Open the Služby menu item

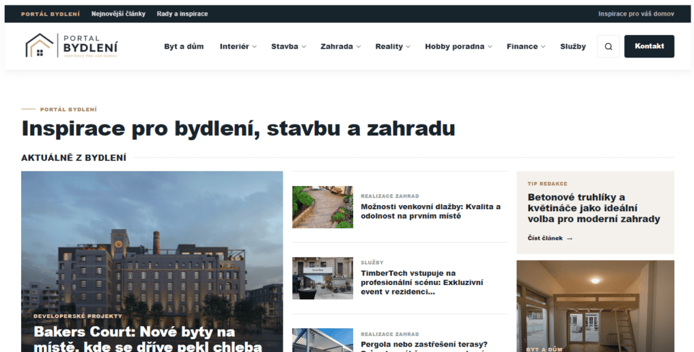[573, 47]
